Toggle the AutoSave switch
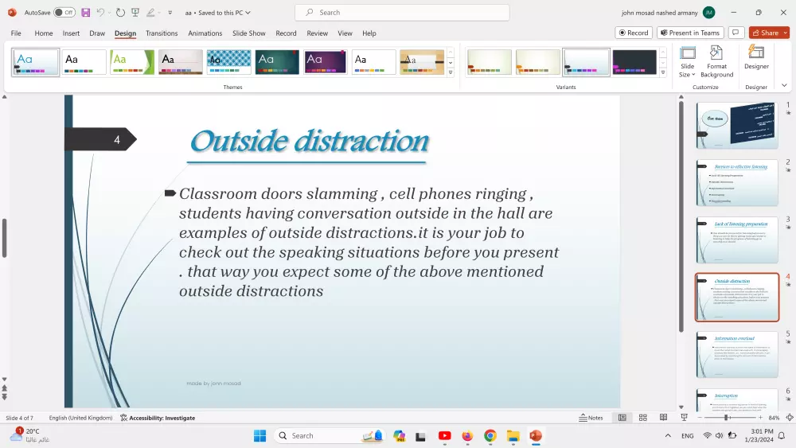 click(64, 13)
